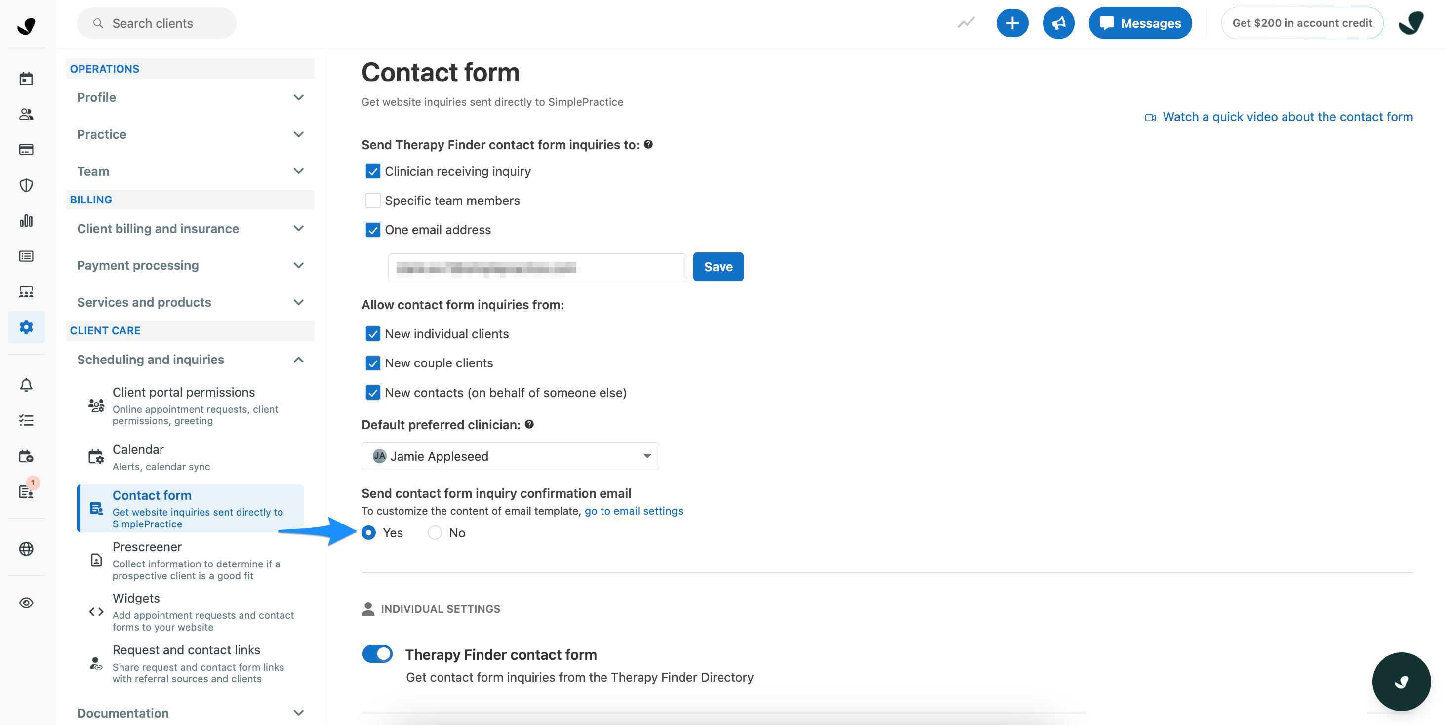The height and width of the screenshot is (725, 1446).
Task: Open the calendar icon in left rail
Action: 26,79
